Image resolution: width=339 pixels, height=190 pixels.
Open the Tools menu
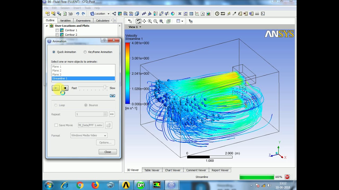(88, 8)
